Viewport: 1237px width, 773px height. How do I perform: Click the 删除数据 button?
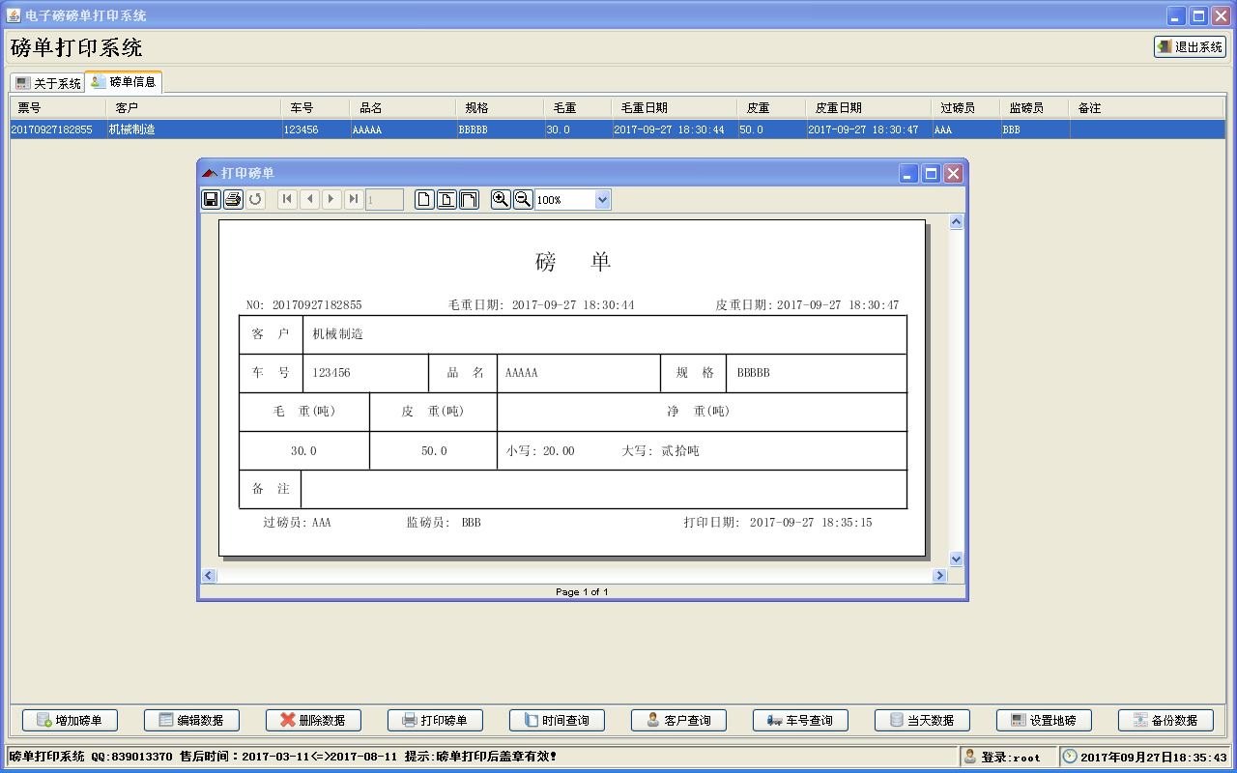[x=313, y=720]
